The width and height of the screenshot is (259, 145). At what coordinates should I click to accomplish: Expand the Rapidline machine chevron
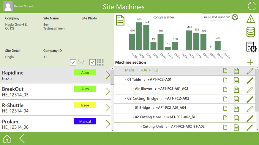point(108,75)
